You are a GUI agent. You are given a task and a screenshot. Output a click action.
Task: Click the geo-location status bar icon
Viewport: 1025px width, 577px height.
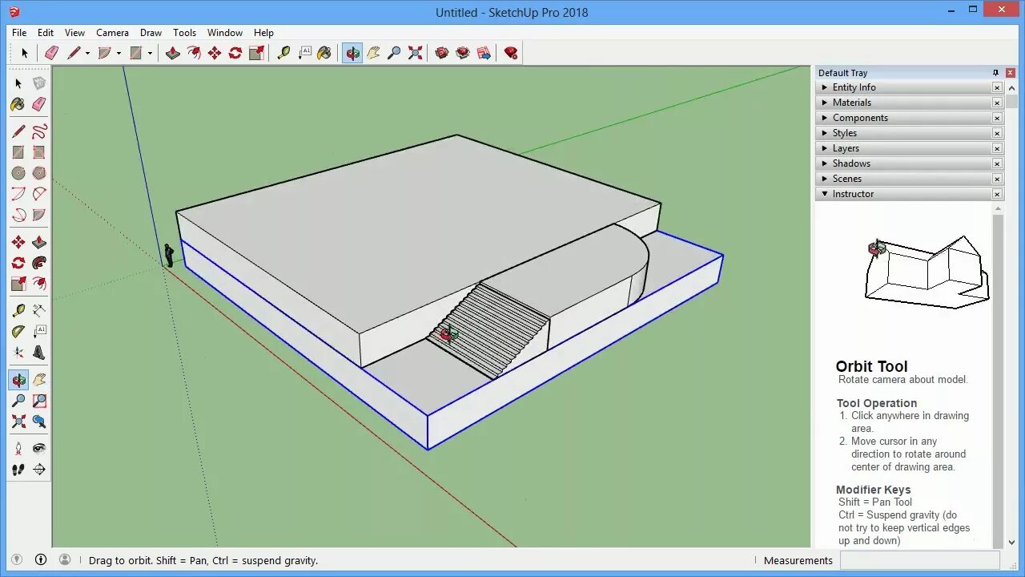pos(16,560)
